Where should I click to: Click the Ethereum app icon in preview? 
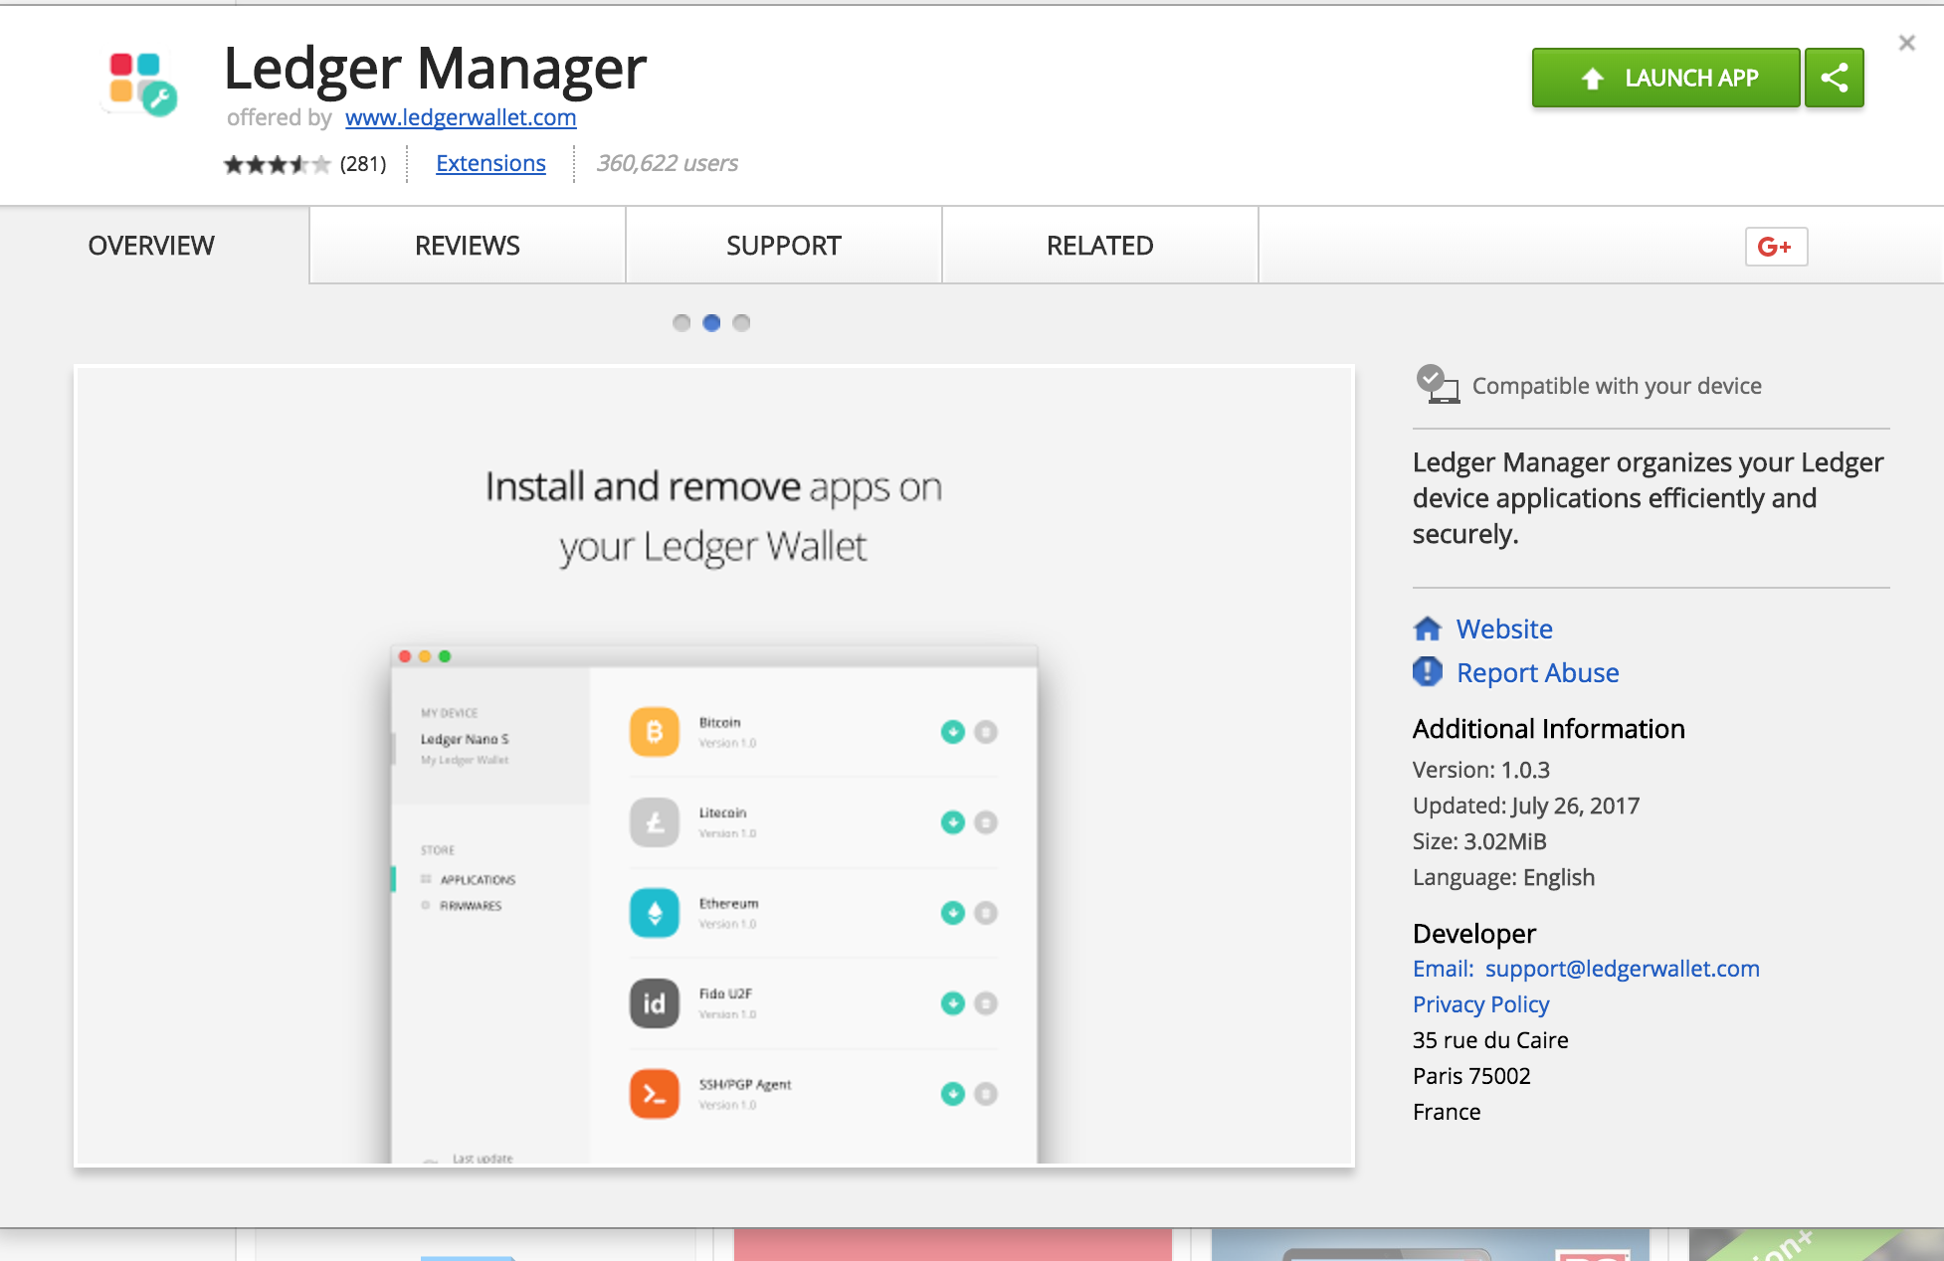pos(655,913)
